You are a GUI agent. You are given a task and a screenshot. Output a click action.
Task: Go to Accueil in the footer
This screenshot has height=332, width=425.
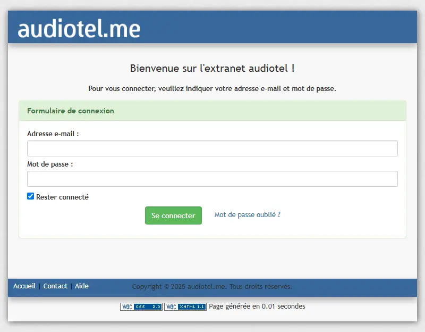pyautogui.click(x=24, y=286)
